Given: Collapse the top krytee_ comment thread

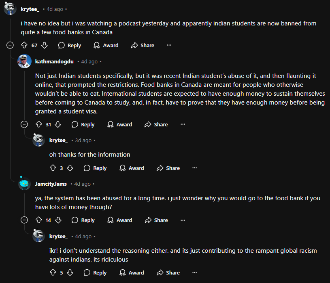Looking at the screenshot, I should 10,45.
